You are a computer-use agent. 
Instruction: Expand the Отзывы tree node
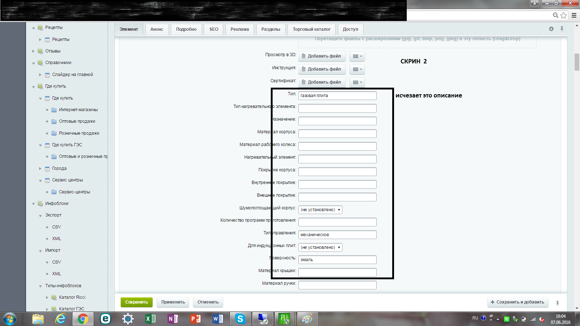point(33,51)
